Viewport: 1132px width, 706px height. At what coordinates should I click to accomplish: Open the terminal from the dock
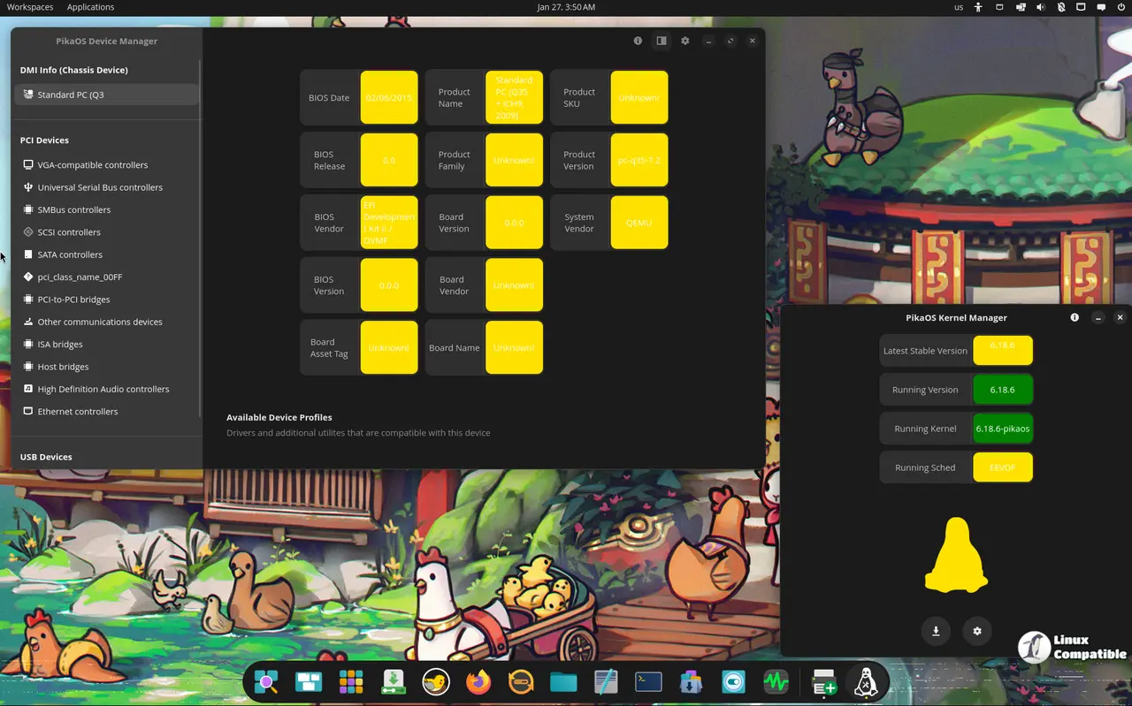[648, 682]
